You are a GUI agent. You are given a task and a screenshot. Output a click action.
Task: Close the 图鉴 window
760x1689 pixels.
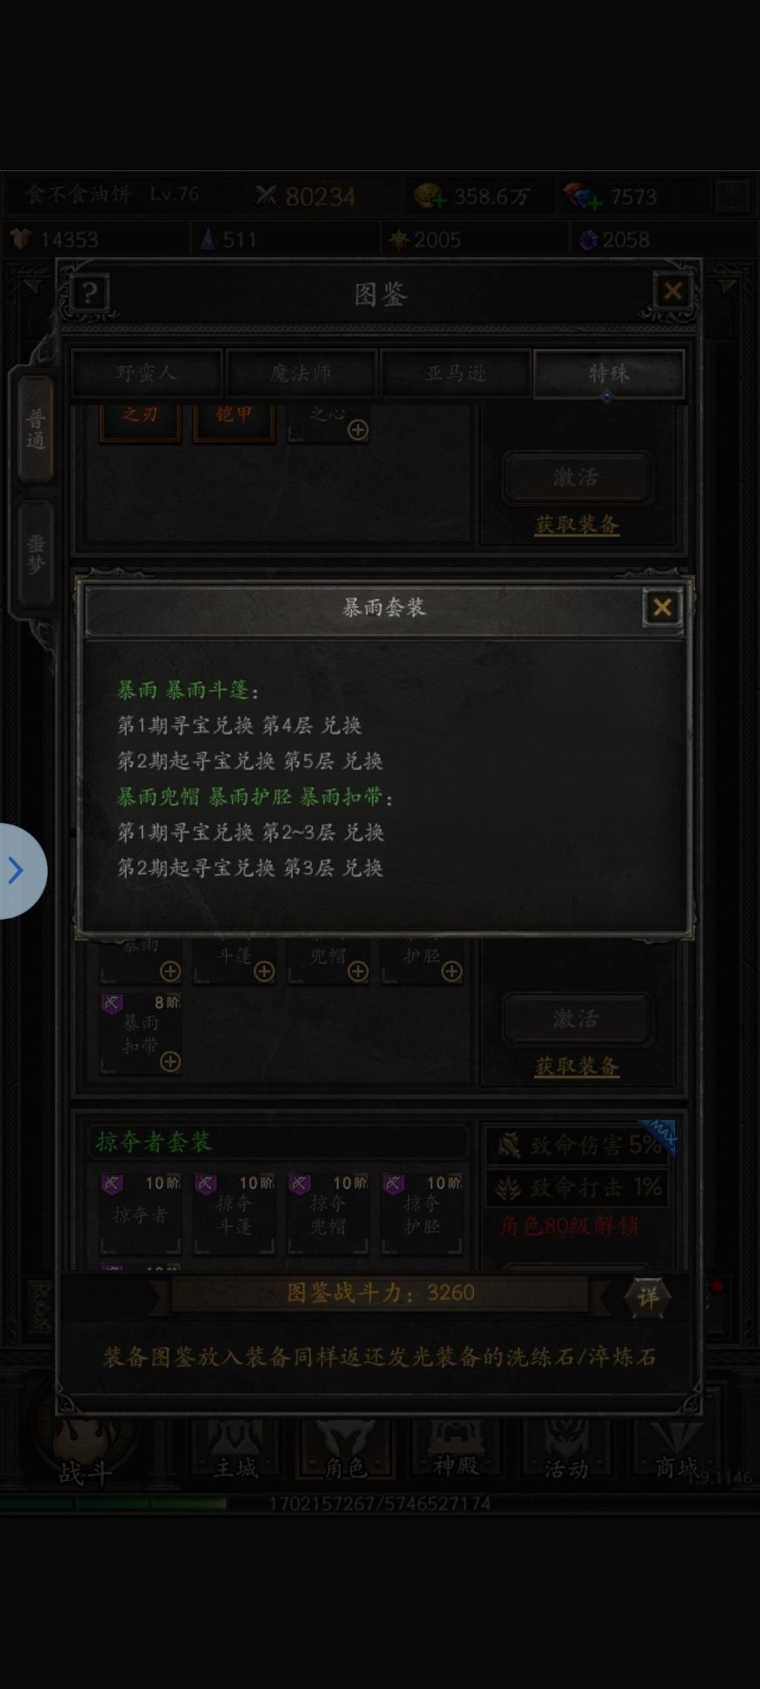point(673,291)
